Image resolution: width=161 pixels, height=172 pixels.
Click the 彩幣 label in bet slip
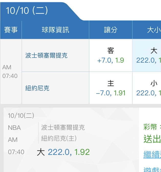tap(150, 127)
